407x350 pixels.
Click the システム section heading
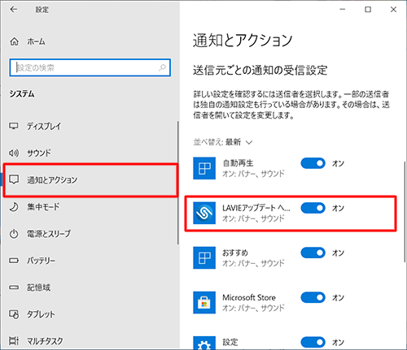click(x=22, y=94)
